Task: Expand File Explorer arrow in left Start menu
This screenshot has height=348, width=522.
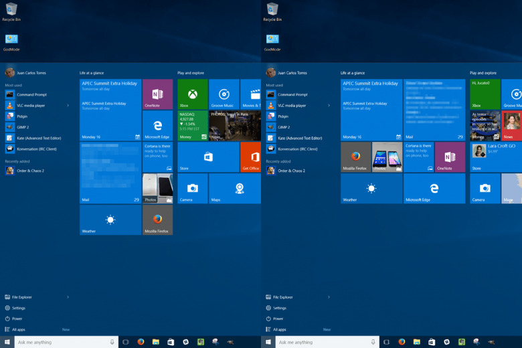Action: [68, 297]
